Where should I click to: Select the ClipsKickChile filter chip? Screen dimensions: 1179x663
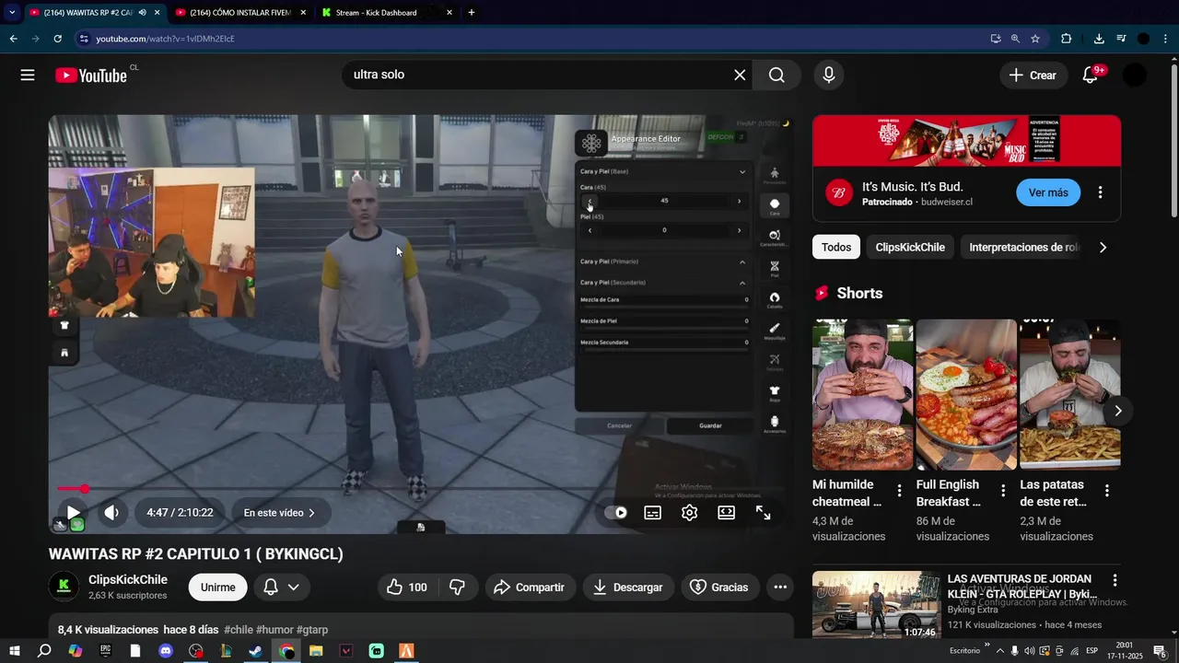click(x=910, y=247)
